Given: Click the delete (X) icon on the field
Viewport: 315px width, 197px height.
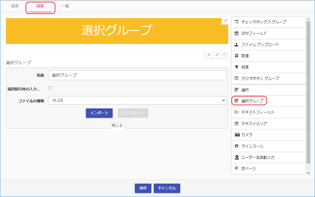Looking at the screenshot, I should tap(209, 55).
